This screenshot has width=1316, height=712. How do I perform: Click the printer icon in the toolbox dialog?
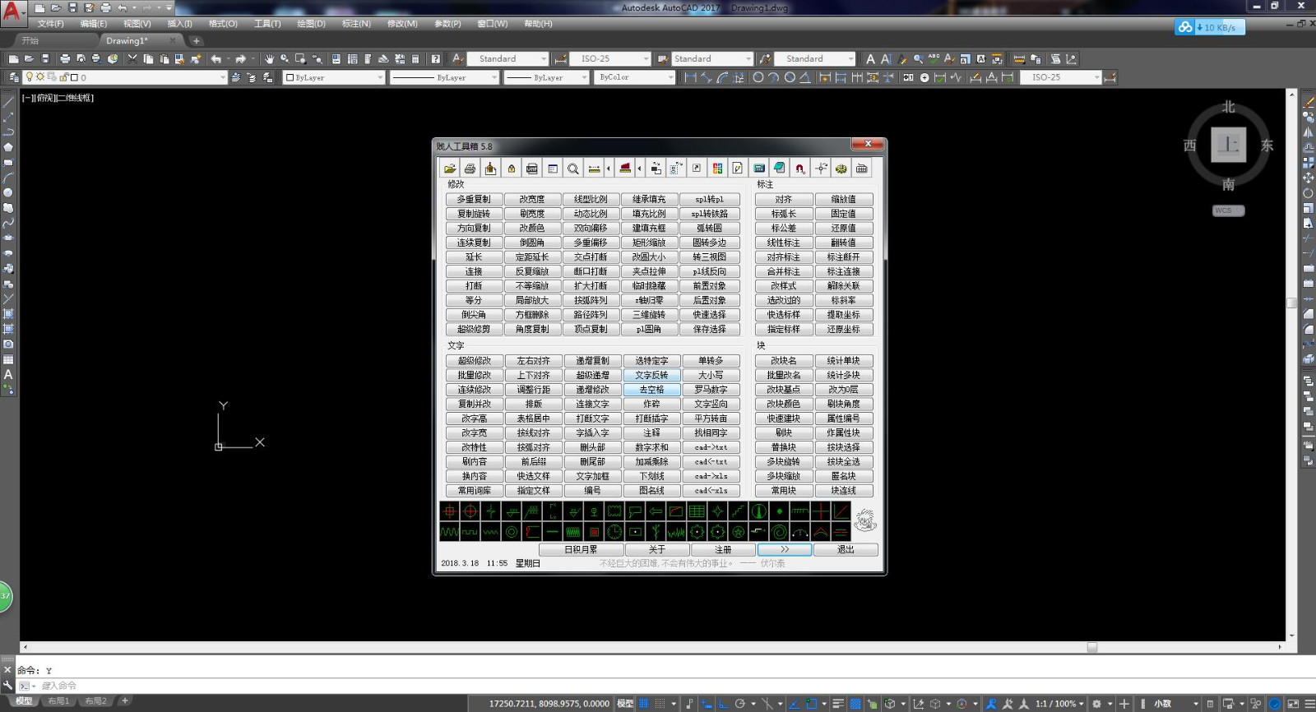[470, 169]
